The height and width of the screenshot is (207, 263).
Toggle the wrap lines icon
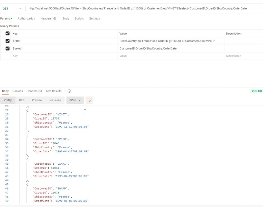point(89,100)
